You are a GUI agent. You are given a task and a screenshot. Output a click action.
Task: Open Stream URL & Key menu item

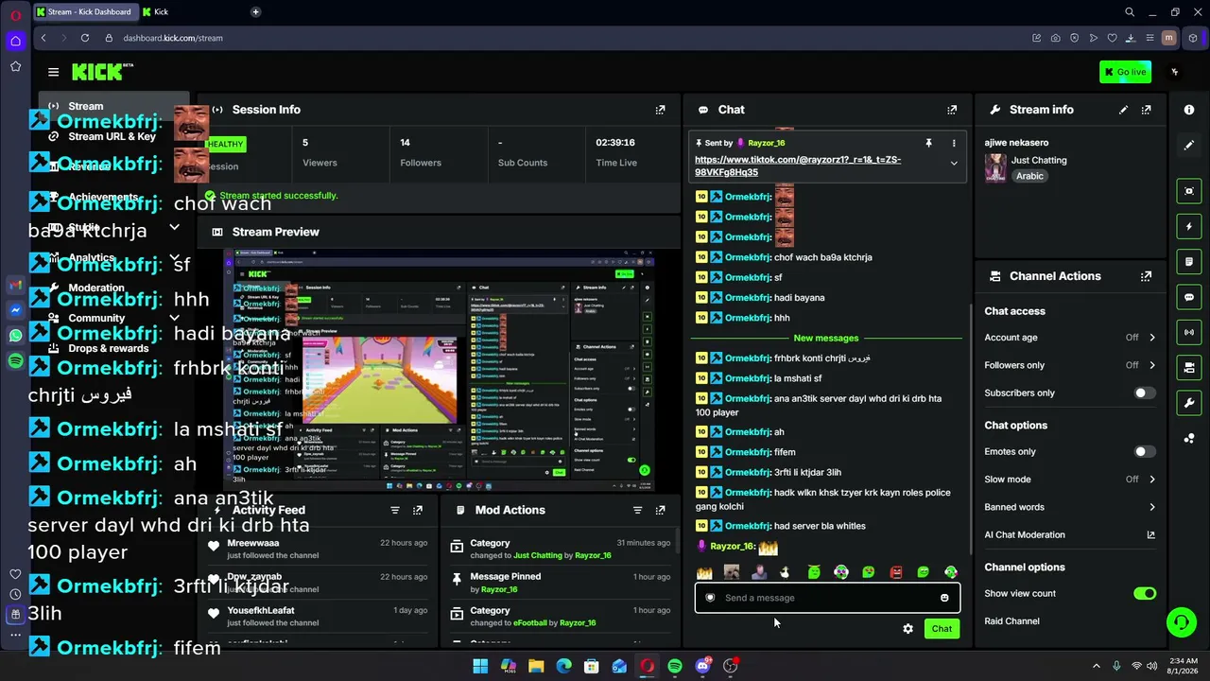point(112,136)
